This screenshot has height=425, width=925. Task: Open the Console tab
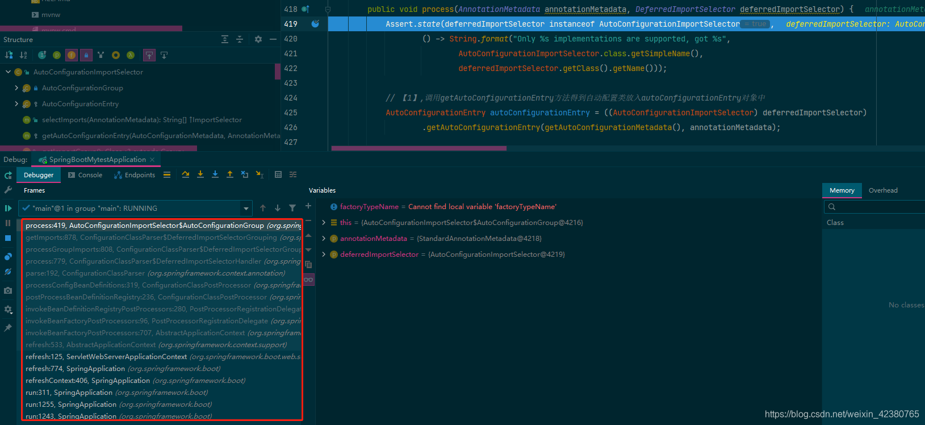pos(85,175)
